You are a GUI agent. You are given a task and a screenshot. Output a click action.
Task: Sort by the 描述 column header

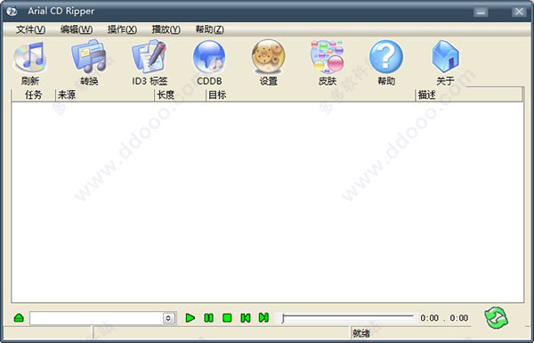tap(469, 94)
